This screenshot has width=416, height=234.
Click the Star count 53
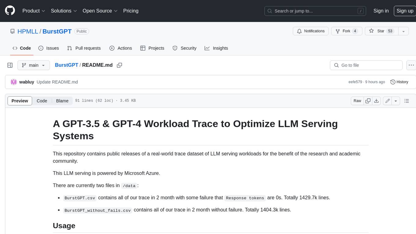point(390,31)
